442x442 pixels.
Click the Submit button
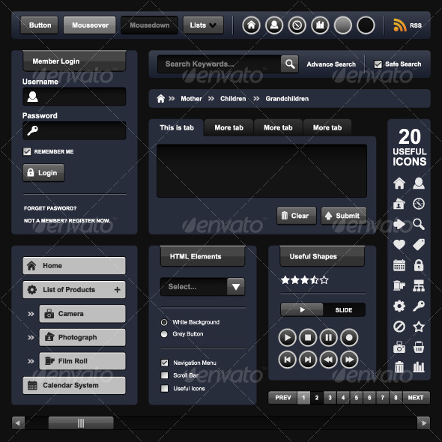click(x=344, y=216)
